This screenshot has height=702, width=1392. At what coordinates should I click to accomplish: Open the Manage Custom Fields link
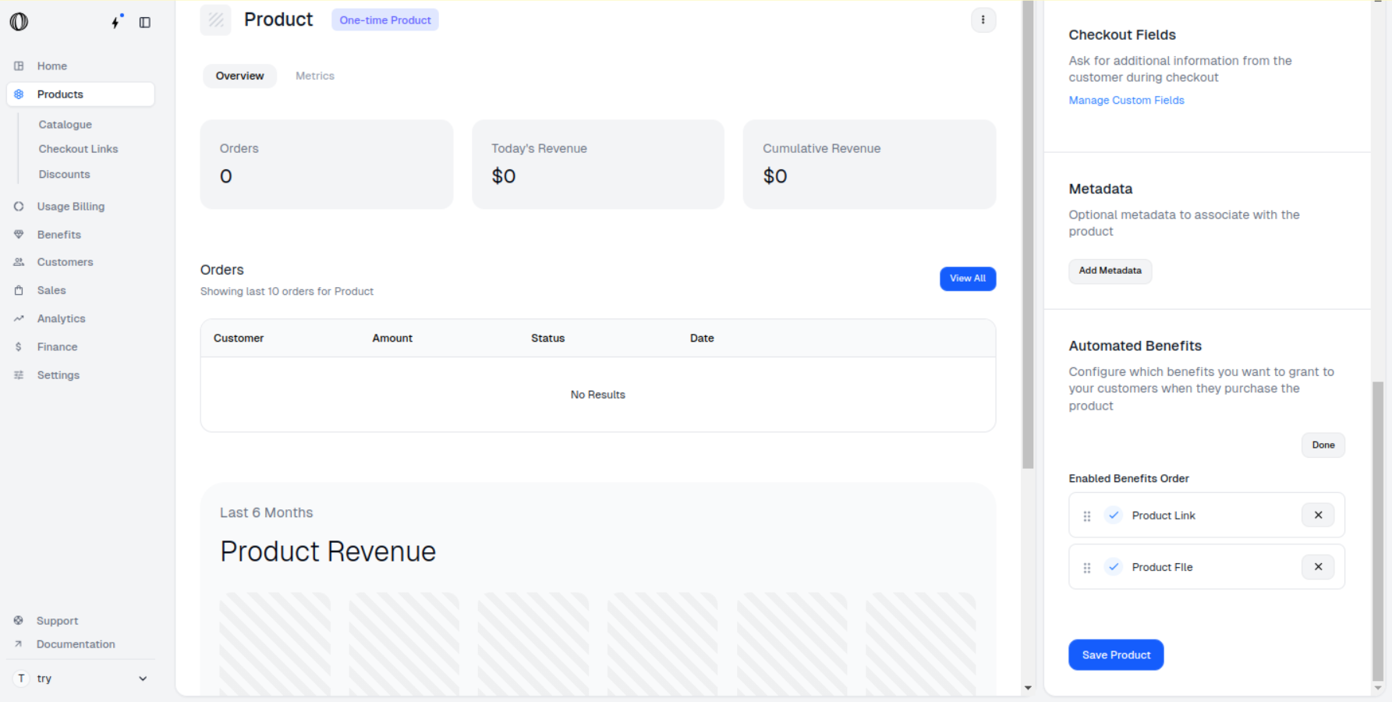[x=1126, y=101]
